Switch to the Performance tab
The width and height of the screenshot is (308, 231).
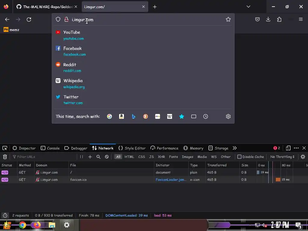(165, 148)
